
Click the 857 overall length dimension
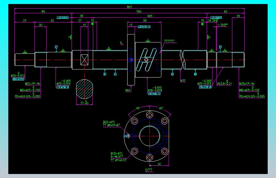[129, 7]
